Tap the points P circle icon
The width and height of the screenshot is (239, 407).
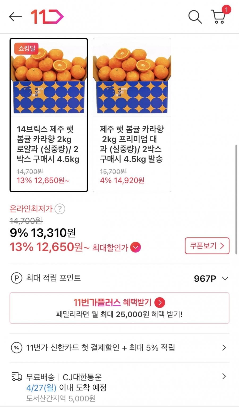point(16,278)
